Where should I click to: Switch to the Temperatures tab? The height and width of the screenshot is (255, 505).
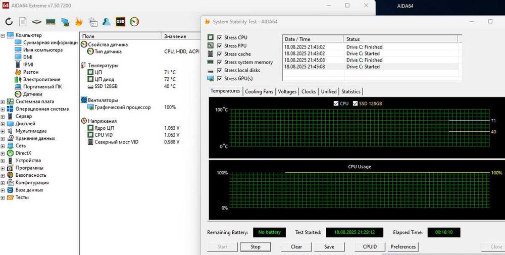click(x=225, y=91)
